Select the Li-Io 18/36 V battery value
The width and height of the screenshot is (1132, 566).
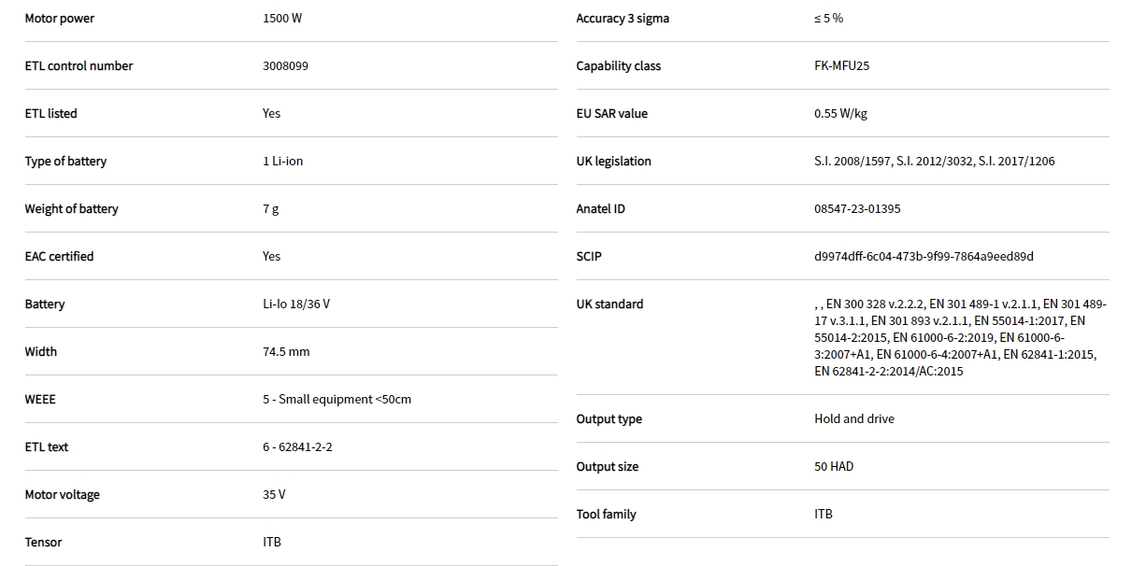click(295, 304)
